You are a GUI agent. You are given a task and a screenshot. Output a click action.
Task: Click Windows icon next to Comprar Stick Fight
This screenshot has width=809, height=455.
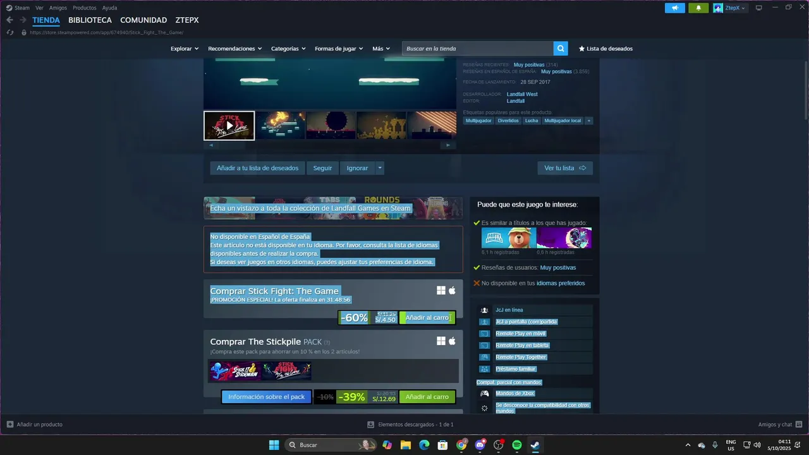tap(441, 290)
